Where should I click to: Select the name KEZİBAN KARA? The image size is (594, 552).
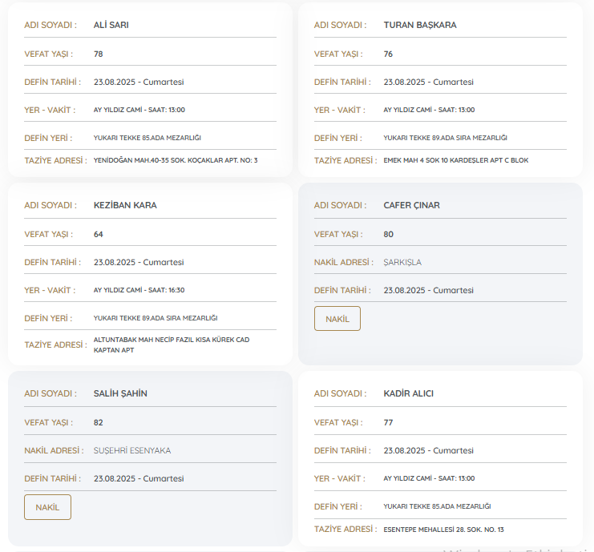point(125,205)
